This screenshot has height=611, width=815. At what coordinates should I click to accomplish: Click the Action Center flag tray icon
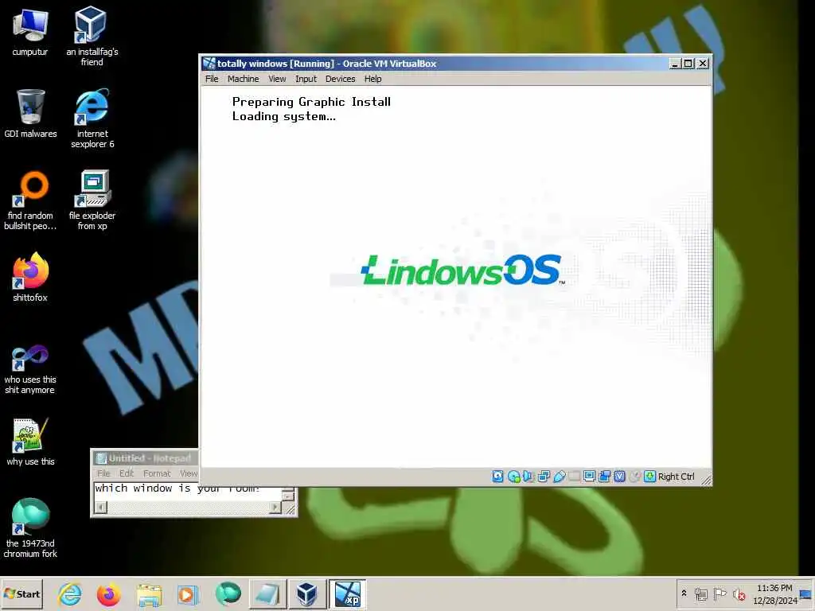719,593
